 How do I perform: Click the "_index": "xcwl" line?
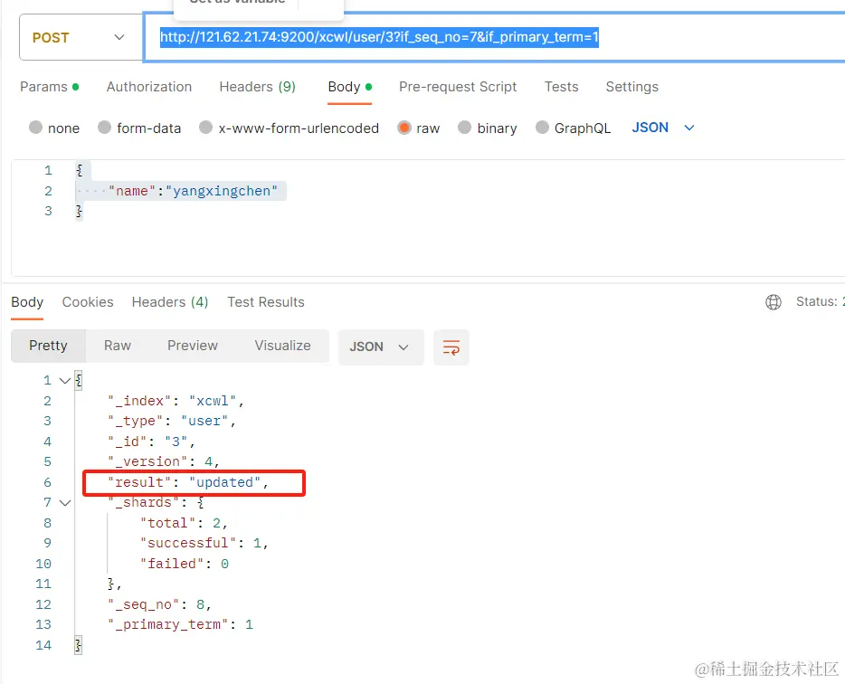(176, 401)
